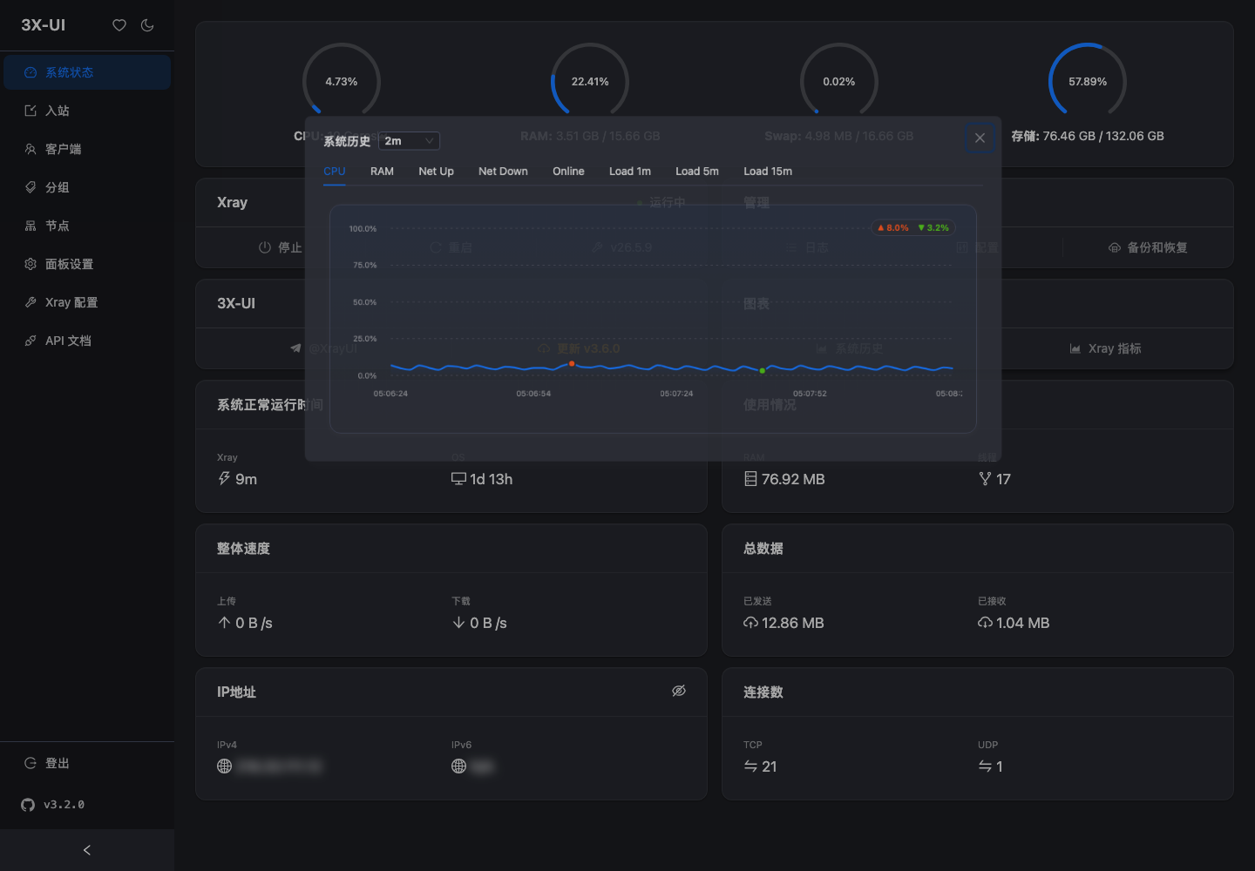Open the 系统状态 sidebar page
Screen dimensions: 1255x871
[x=87, y=72]
